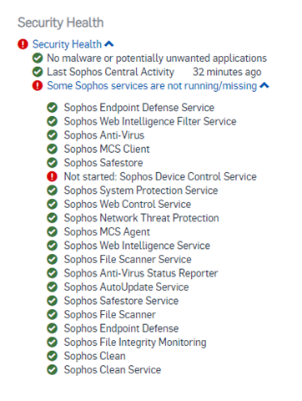Select Sophos Web Intelligence Filter Service entry
The image size is (302, 401).
(x=150, y=121)
